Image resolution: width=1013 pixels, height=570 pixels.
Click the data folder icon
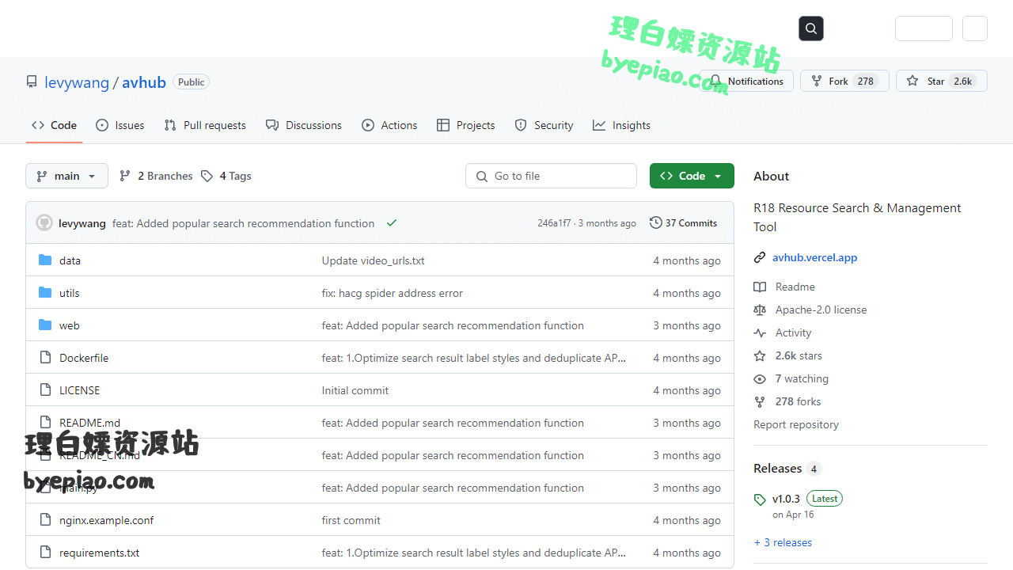[45, 260]
